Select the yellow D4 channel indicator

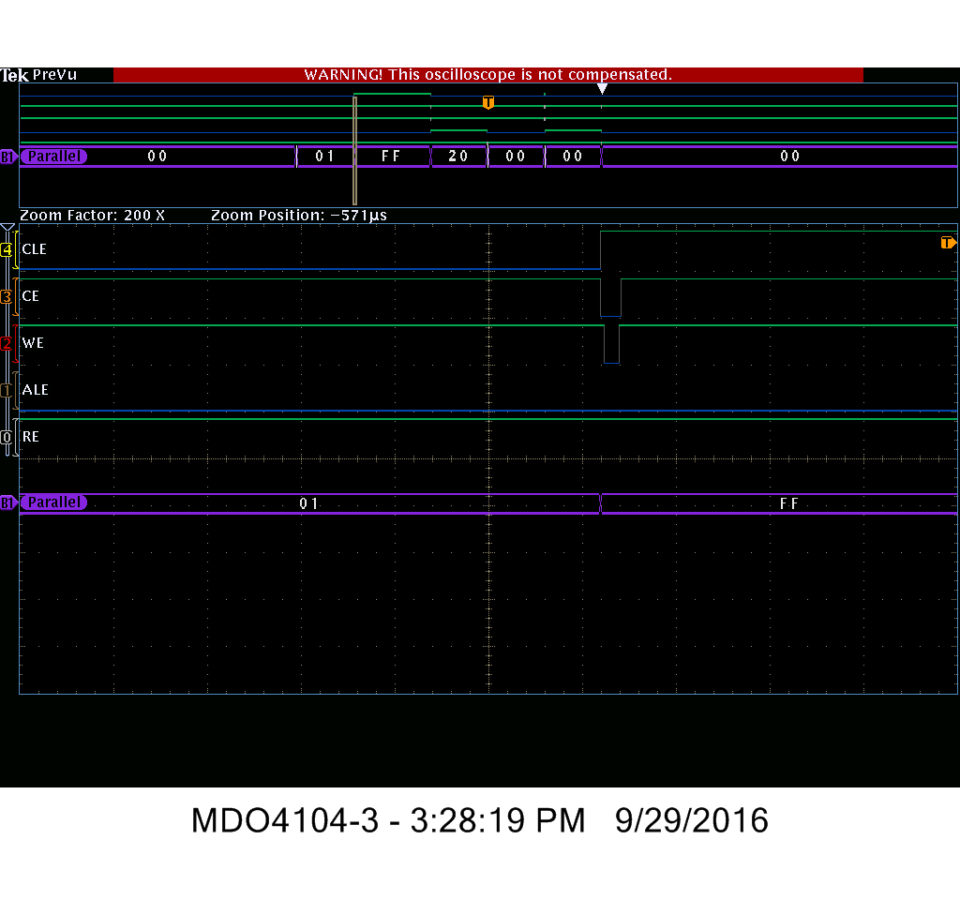pos(6,248)
